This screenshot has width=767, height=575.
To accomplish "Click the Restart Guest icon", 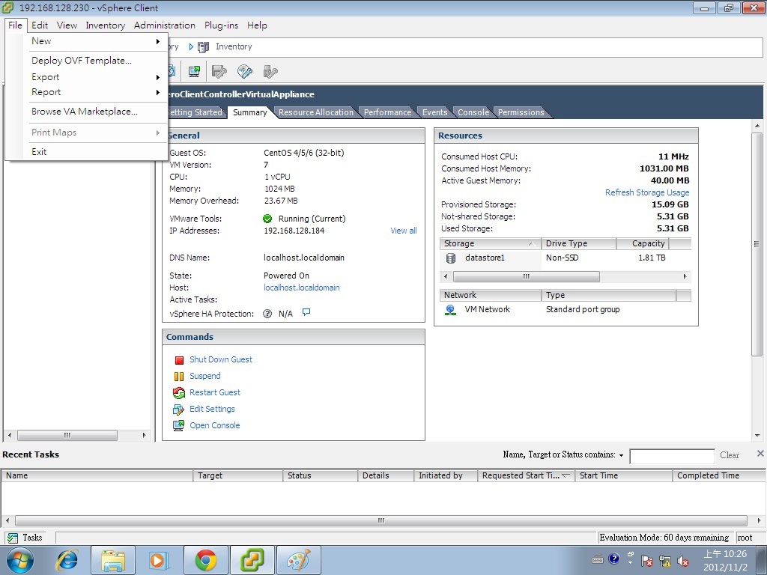I will tap(179, 392).
